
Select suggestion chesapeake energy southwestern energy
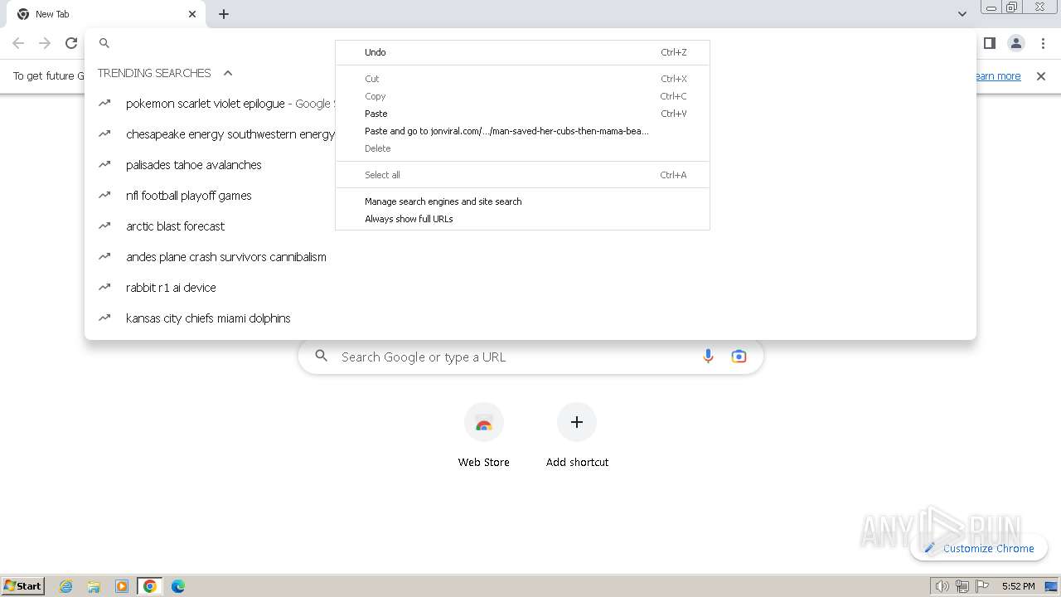(211, 134)
